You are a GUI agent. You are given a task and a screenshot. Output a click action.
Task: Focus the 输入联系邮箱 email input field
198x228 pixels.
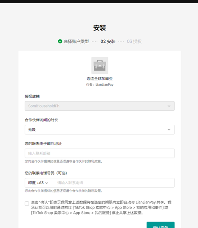click(x=100, y=153)
